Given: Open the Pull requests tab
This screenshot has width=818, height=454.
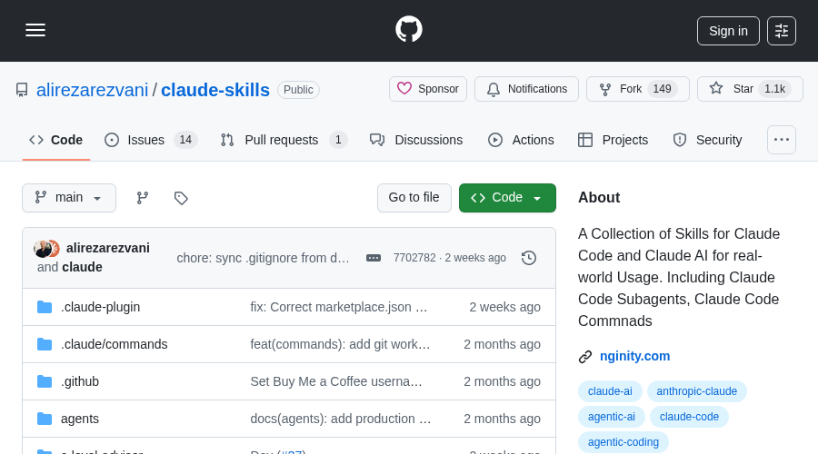Looking at the screenshot, I should point(284,140).
